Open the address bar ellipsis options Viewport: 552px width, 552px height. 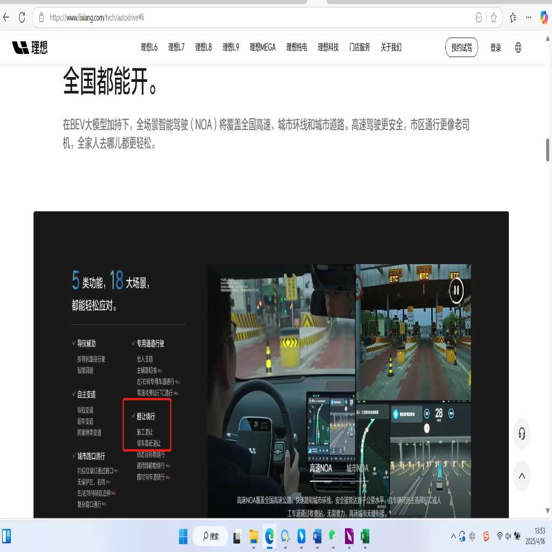click(479, 17)
